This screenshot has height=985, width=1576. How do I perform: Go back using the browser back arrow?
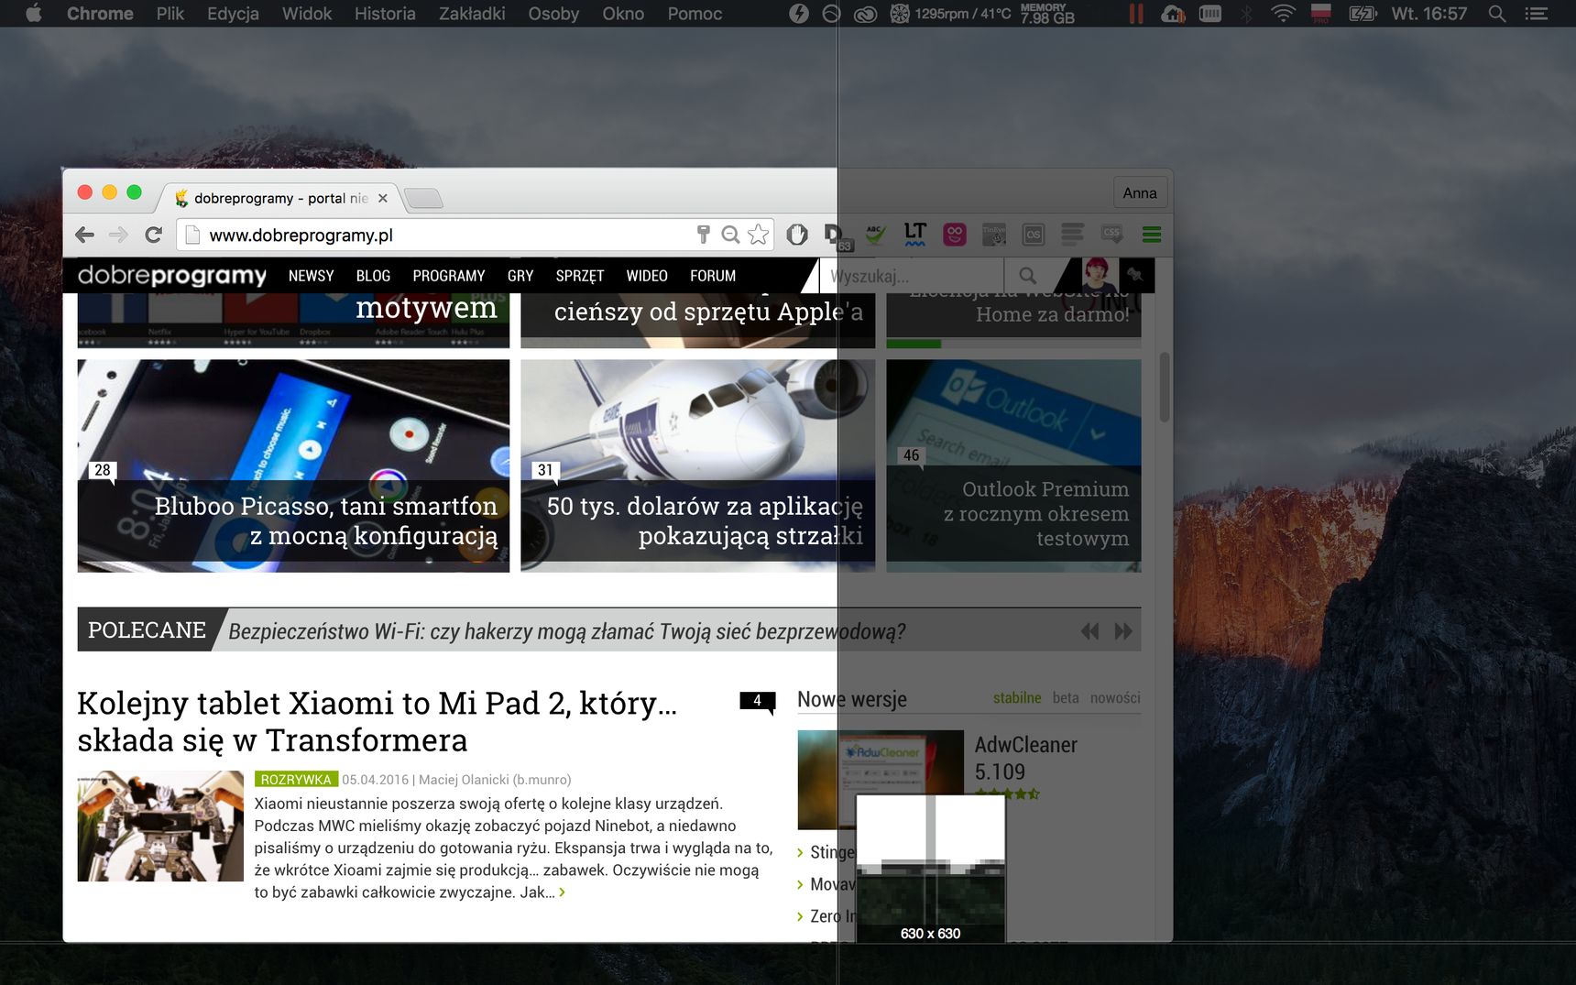point(85,235)
